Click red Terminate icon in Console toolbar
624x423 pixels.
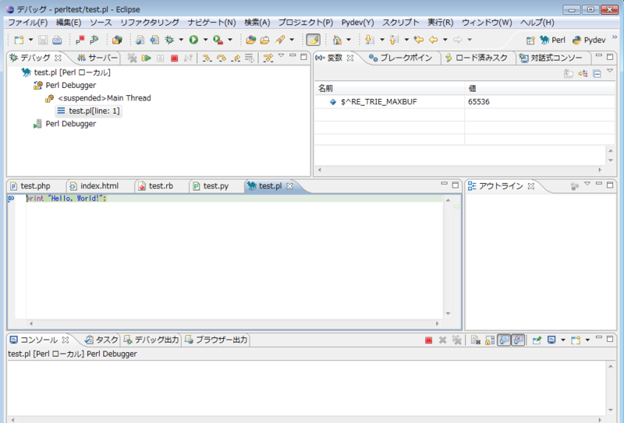[x=428, y=340]
